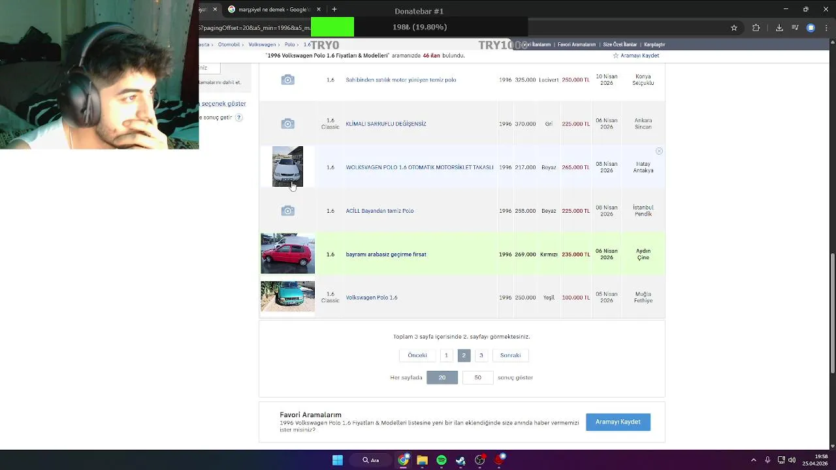Click 'Volkswagen' breadcrumb link
Image resolution: width=836 pixels, height=470 pixels.
pos(262,44)
